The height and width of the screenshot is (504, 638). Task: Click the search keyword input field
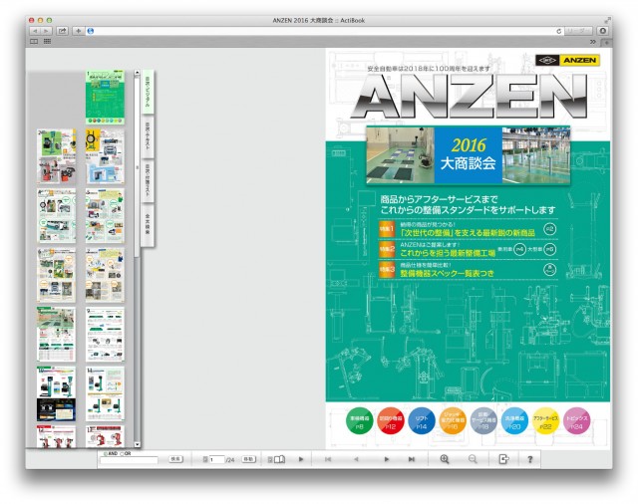[x=129, y=460]
